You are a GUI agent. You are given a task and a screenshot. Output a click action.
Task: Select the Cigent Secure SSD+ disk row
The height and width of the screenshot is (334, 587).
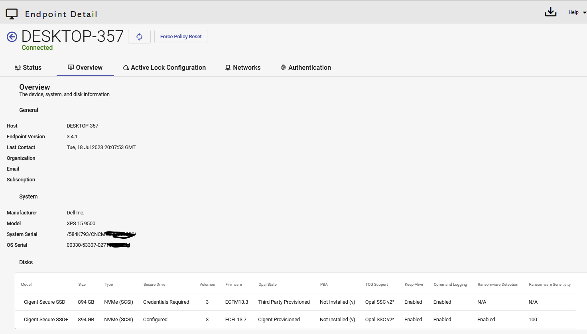click(x=46, y=320)
